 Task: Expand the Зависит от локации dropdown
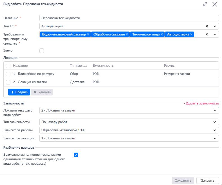point(129,138)
